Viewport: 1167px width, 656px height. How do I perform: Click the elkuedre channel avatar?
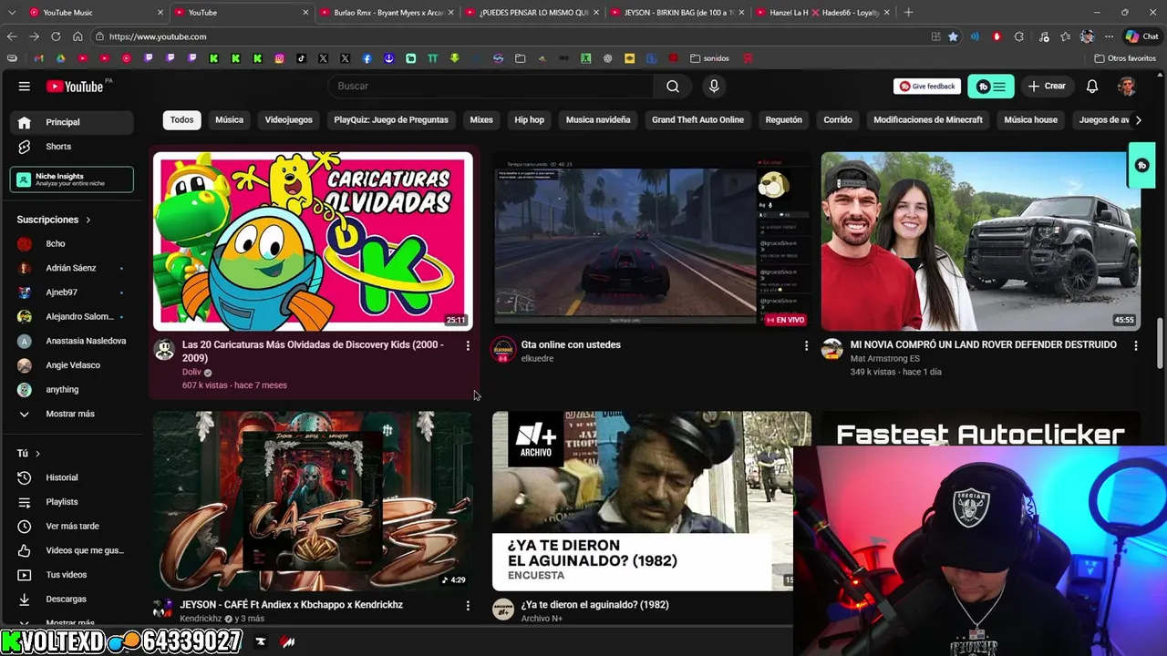pyautogui.click(x=503, y=350)
